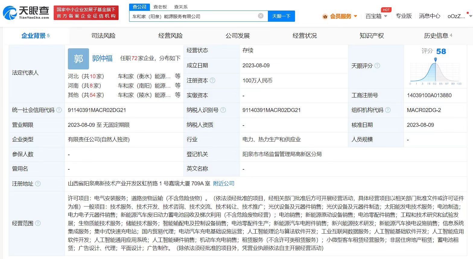
Task: Expand the 会员服务 dropdown
Action: click(355, 16)
